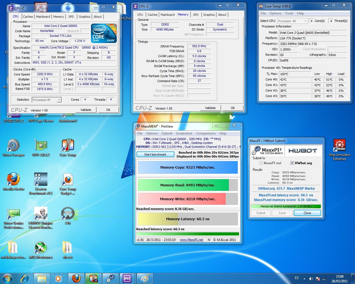355x284 pixels.
Task: Open directx folder on desktop
Action: click(68, 250)
